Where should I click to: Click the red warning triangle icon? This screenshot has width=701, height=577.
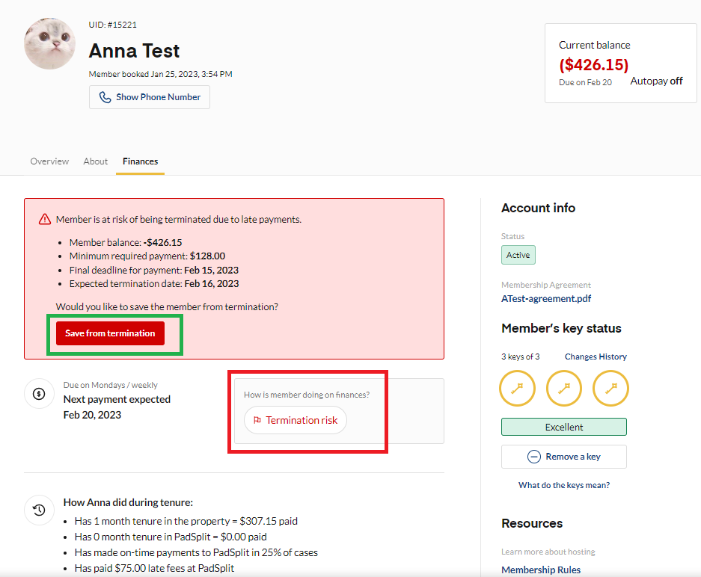[x=45, y=220]
